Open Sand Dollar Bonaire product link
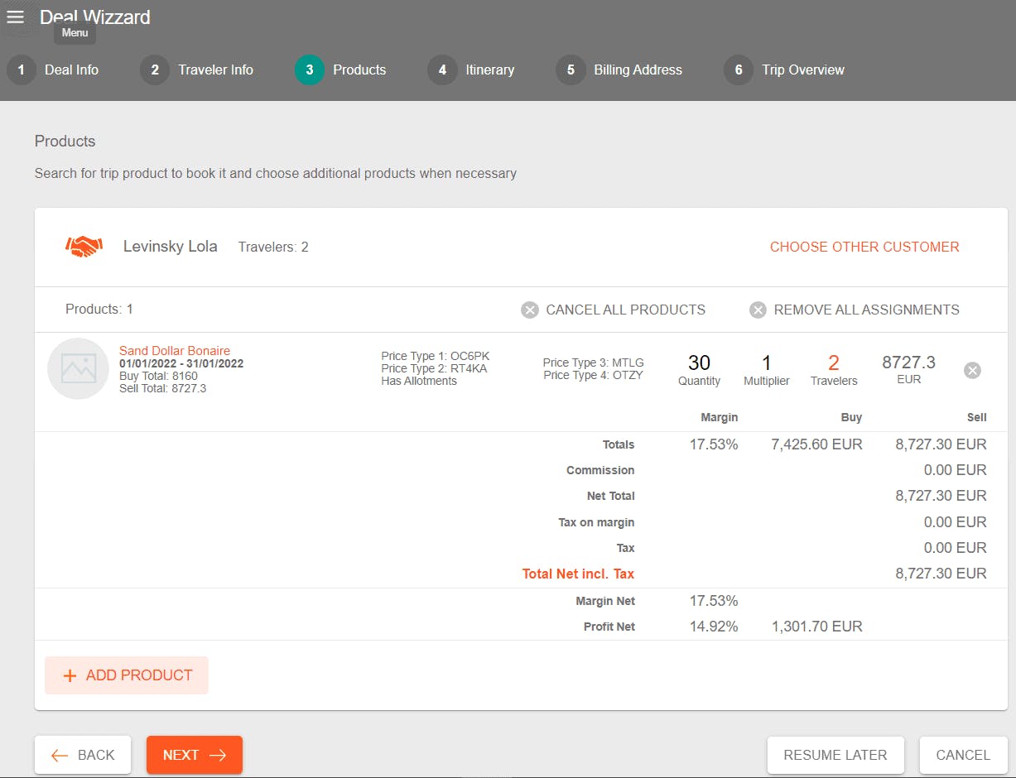 click(x=175, y=351)
